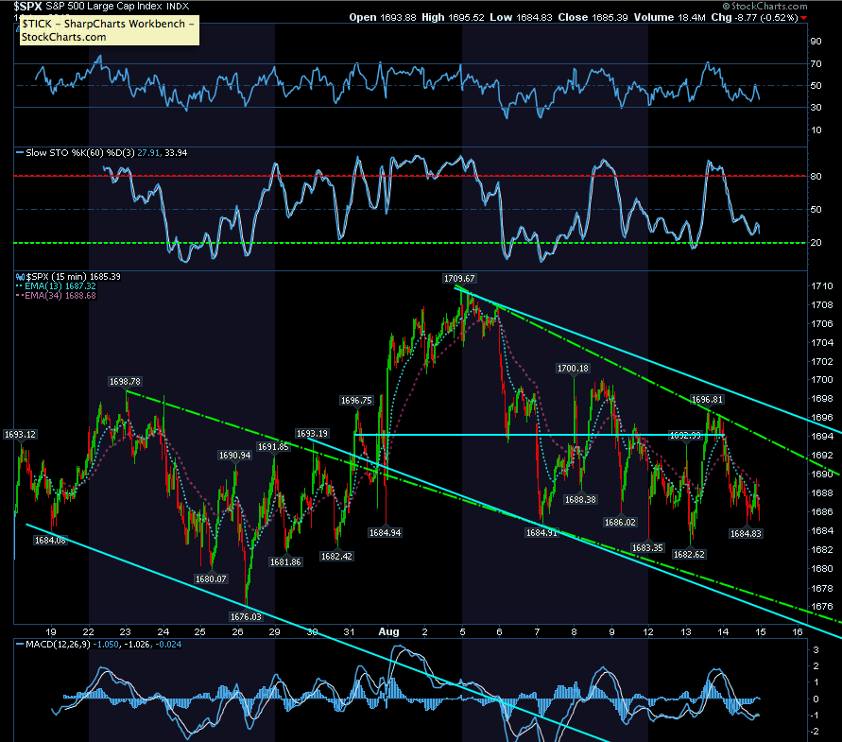Screen dimensions: 842x742
Task: Click the 1681.86 low price label
Action: pos(285,562)
